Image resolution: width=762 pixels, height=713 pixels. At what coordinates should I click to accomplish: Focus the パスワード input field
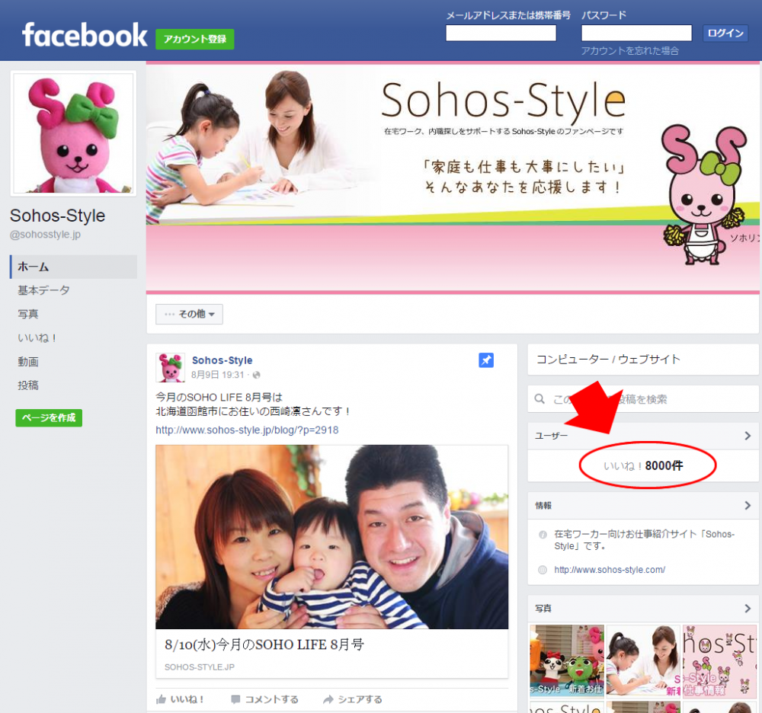pos(636,33)
